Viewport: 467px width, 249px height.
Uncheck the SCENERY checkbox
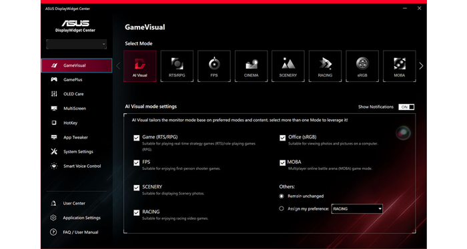coord(136,188)
